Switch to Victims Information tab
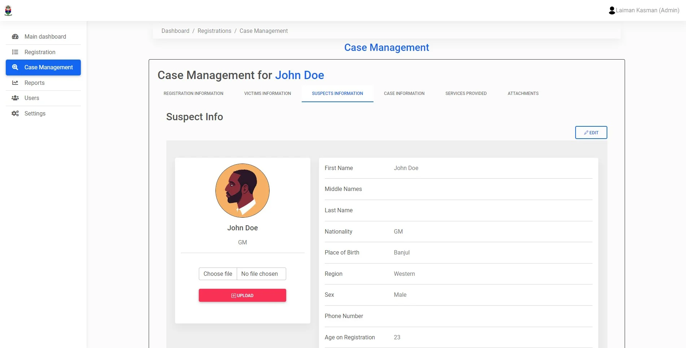This screenshot has width=686, height=348. [267, 93]
